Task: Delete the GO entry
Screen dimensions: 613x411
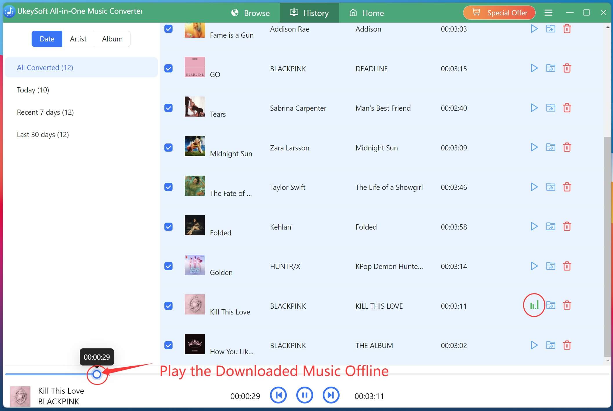Action: pyautogui.click(x=567, y=68)
